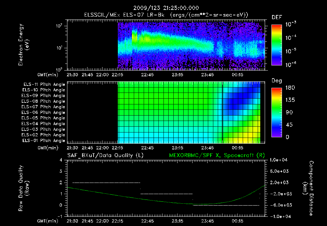
Task: Click the white data quality line at level 1
Action: click(166, 194)
